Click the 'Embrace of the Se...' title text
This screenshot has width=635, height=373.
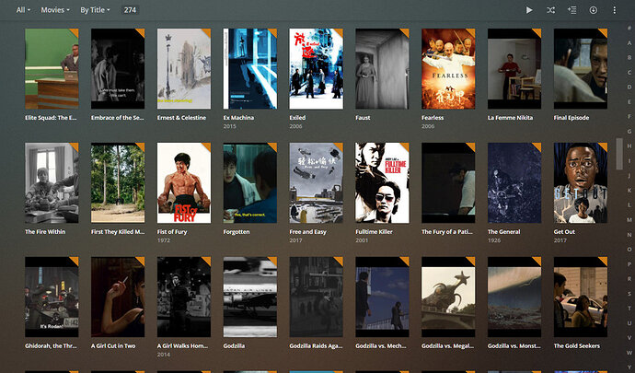[118, 118]
